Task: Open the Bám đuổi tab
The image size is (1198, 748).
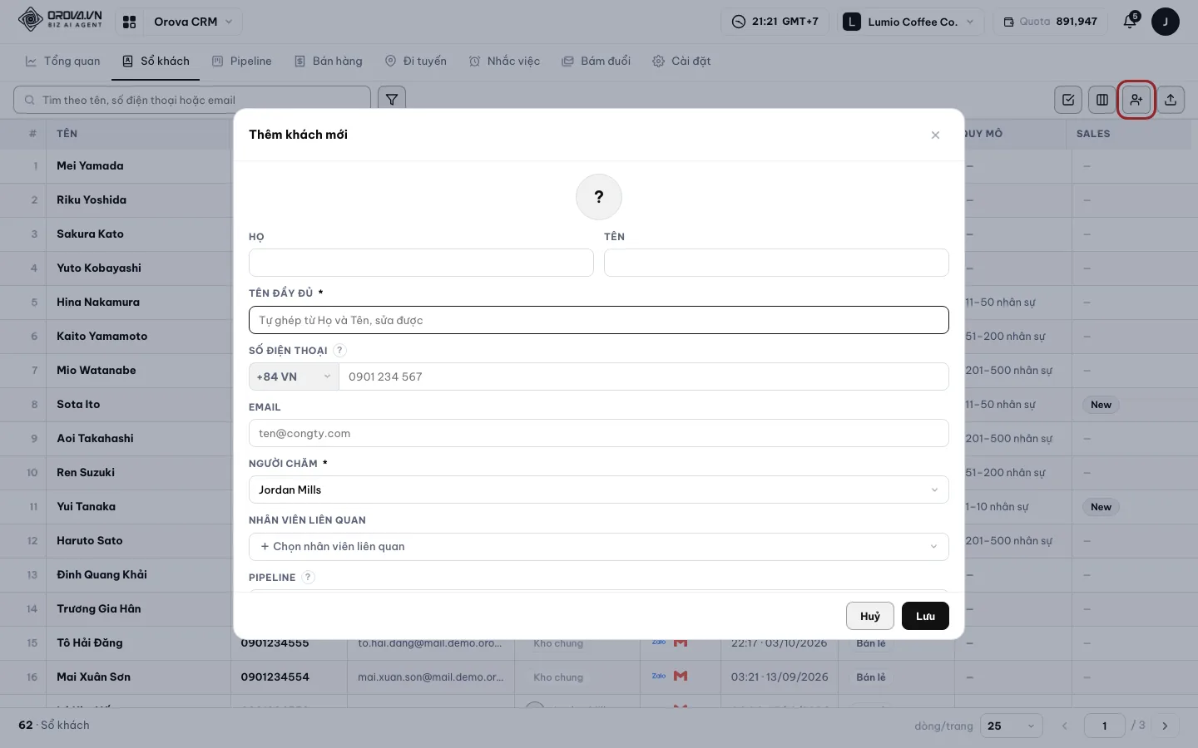Action: [x=597, y=62]
